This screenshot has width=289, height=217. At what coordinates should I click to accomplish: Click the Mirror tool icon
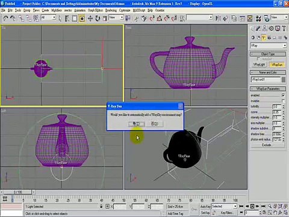pyautogui.click(x=218, y=19)
